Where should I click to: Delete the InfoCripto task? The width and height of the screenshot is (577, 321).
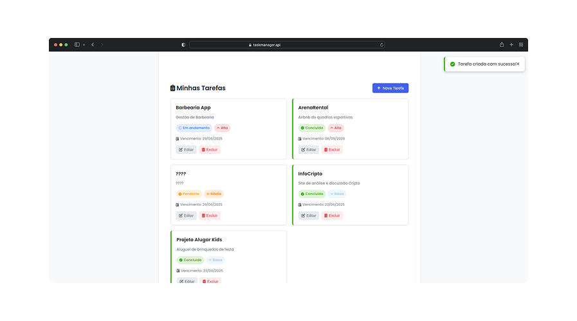click(x=332, y=216)
